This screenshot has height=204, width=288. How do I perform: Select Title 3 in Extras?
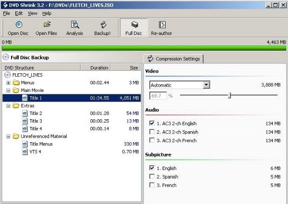pos(36,121)
